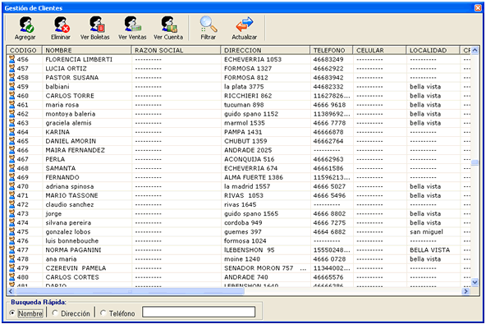Click the horizontal scrollbar thumb
This screenshot has height=324, width=486.
[129, 291]
